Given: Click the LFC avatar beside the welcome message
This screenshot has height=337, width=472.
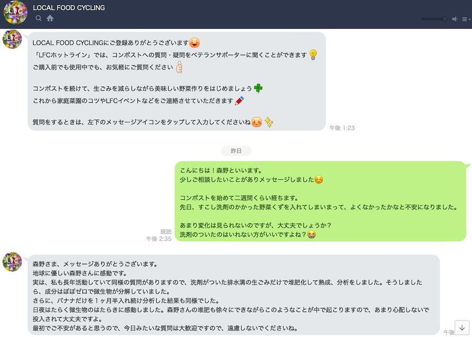Looking at the screenshot, I should pyautogui.click(x=12, y=39).
